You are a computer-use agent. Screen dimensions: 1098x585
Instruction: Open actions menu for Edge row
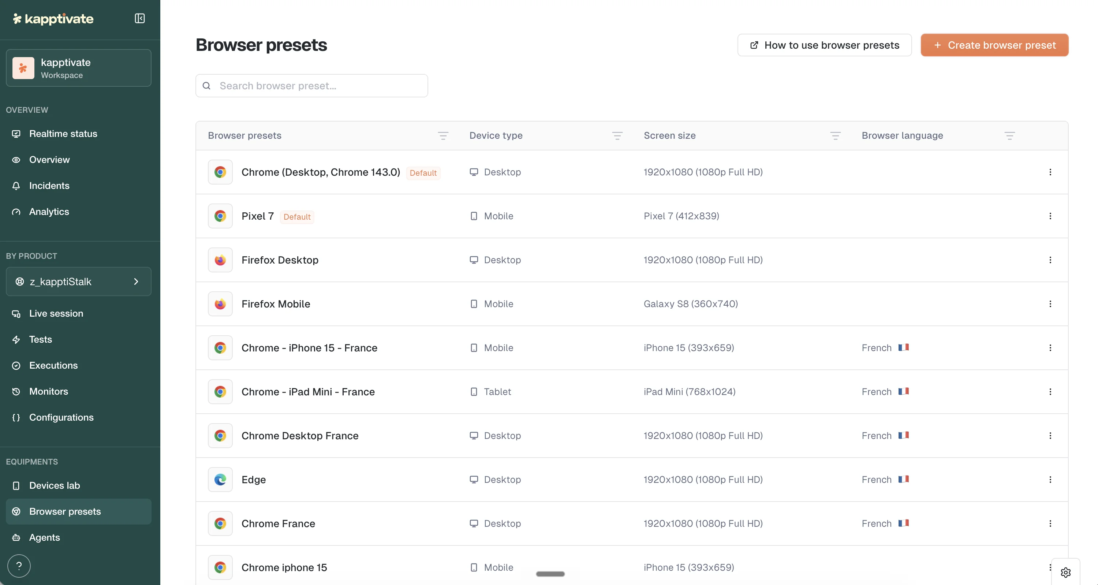[1050, 480]
